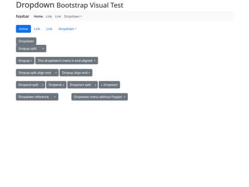This screenshot has width=249, height=187.
Task: Open the Dropstart button menu
Action: point(109,85)
